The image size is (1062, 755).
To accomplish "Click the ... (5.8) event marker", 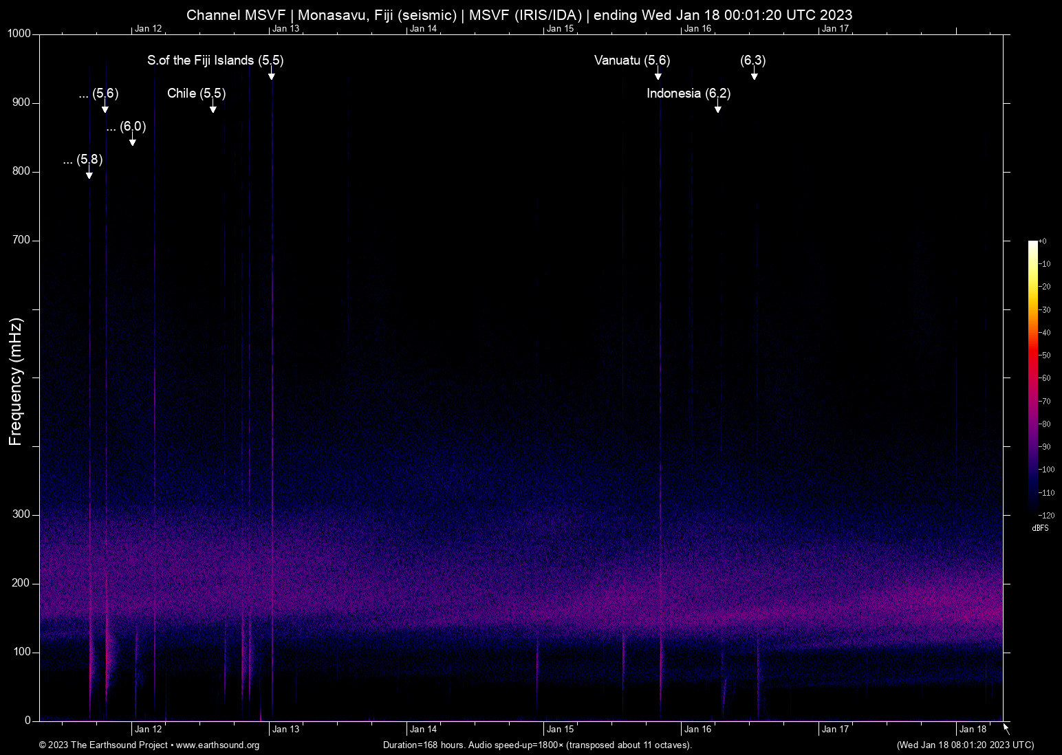I will point(88,175).
